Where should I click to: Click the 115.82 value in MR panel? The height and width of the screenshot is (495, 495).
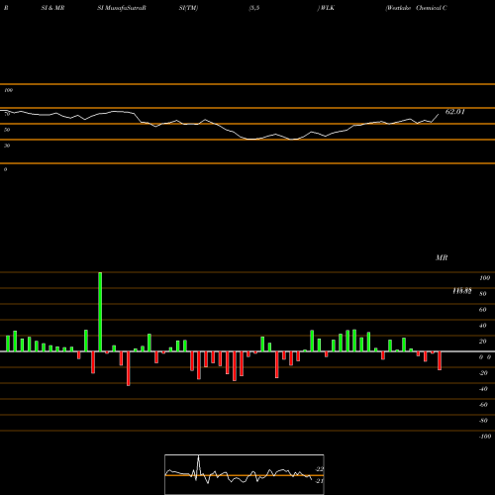462,291
